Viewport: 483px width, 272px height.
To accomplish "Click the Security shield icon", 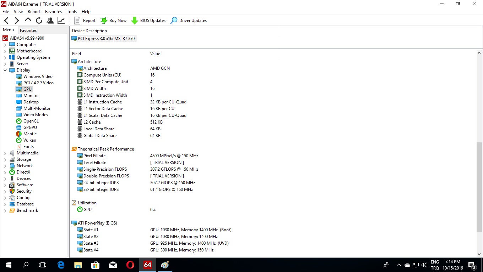I will (x=12, y=191).
